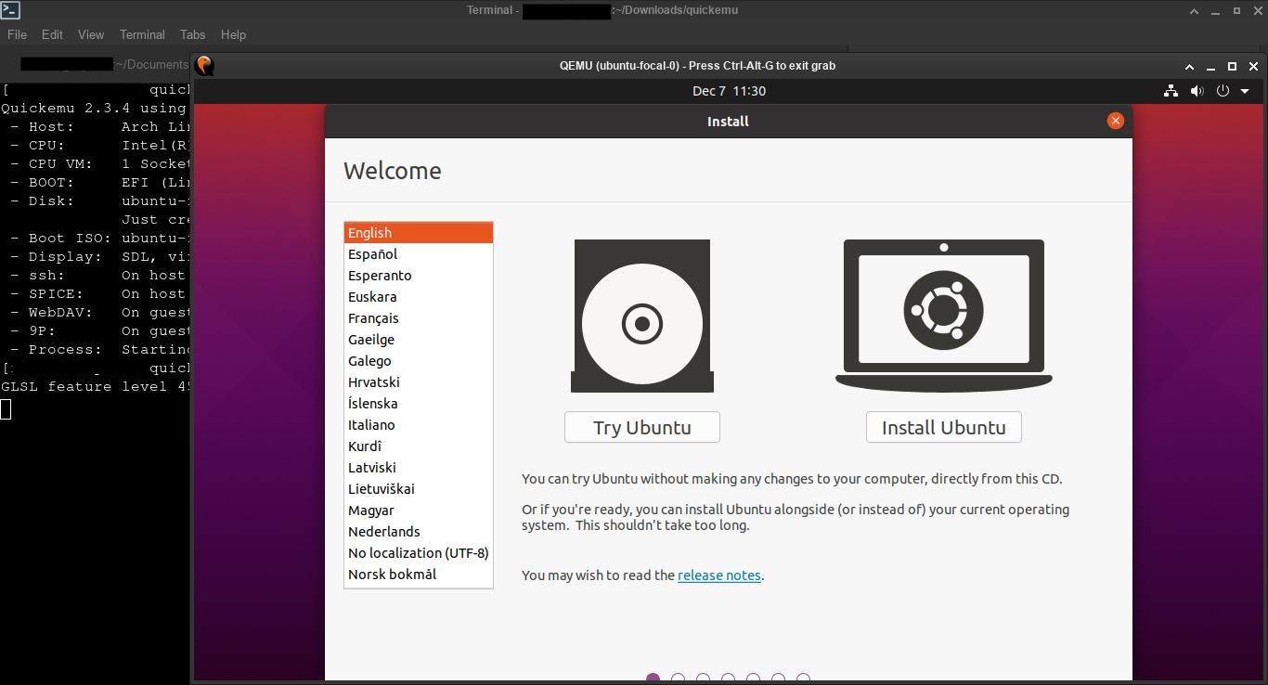Select Euskara in the language list
Image resolution: width=1268 pixels, height=685 pixels.
click(x=418, y=297)
